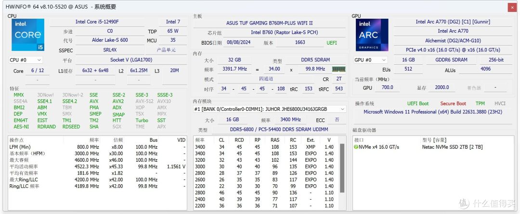Image resolution: width=520 pixels, height=214 pixels.
Task: Click the DDR5 SDRAM memory type
Action: coord(315,60)
